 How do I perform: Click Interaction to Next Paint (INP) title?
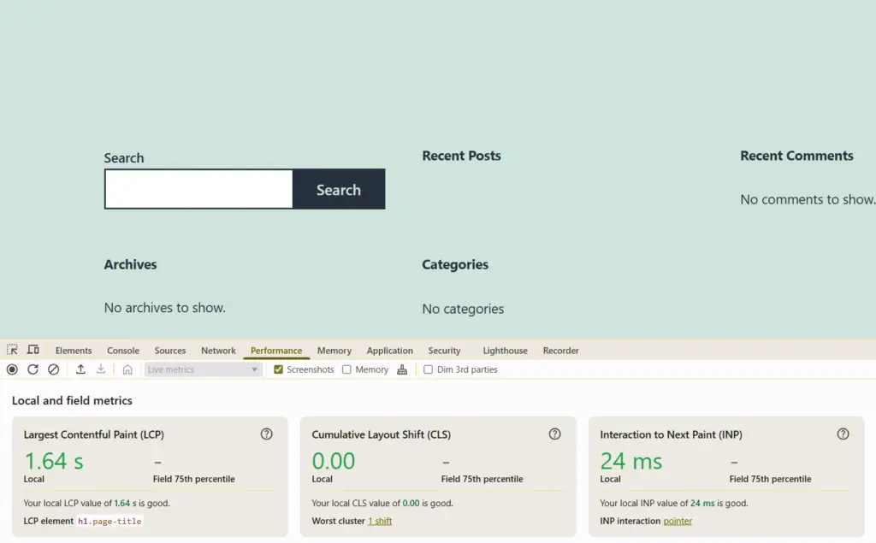click(671, 434)
